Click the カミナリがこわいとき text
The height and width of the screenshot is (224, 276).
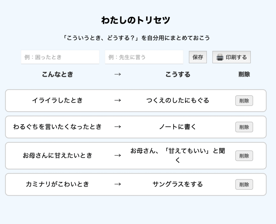click(57, 184)
